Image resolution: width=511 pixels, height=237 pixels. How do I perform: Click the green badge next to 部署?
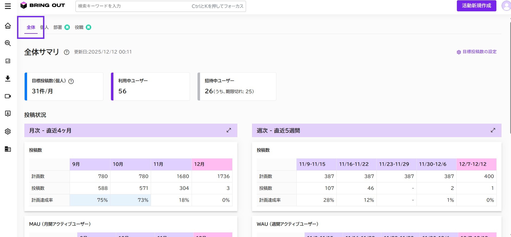[67, 27]
